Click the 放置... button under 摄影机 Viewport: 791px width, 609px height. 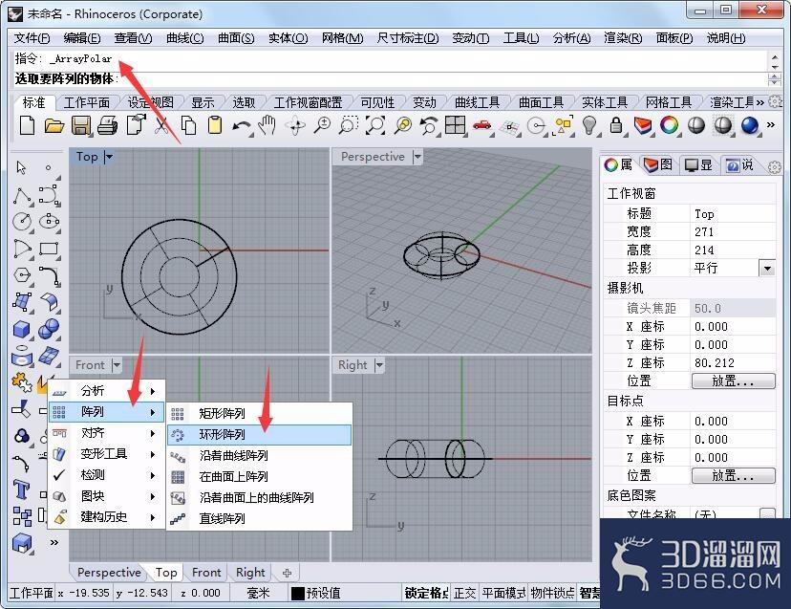(x=733, y=381)
